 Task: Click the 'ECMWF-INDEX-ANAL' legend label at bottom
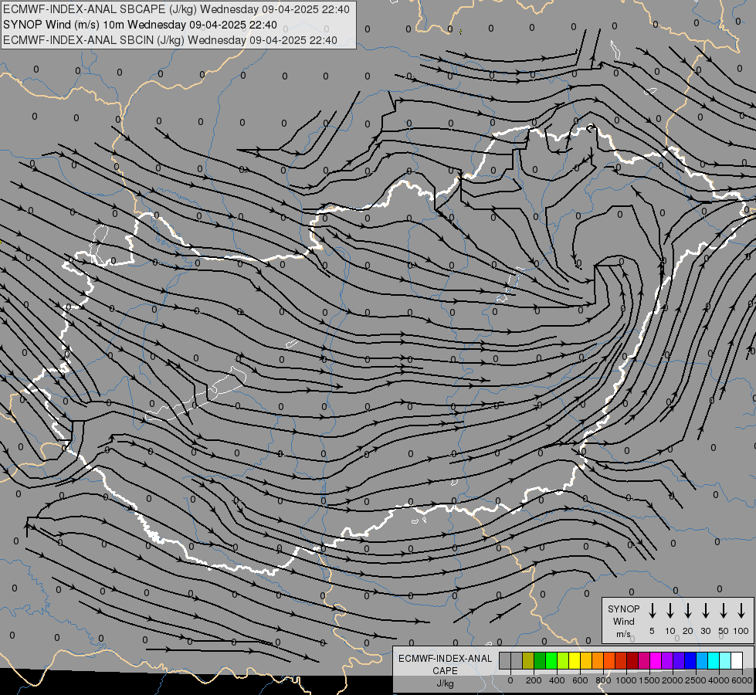[x=445, y=659]
